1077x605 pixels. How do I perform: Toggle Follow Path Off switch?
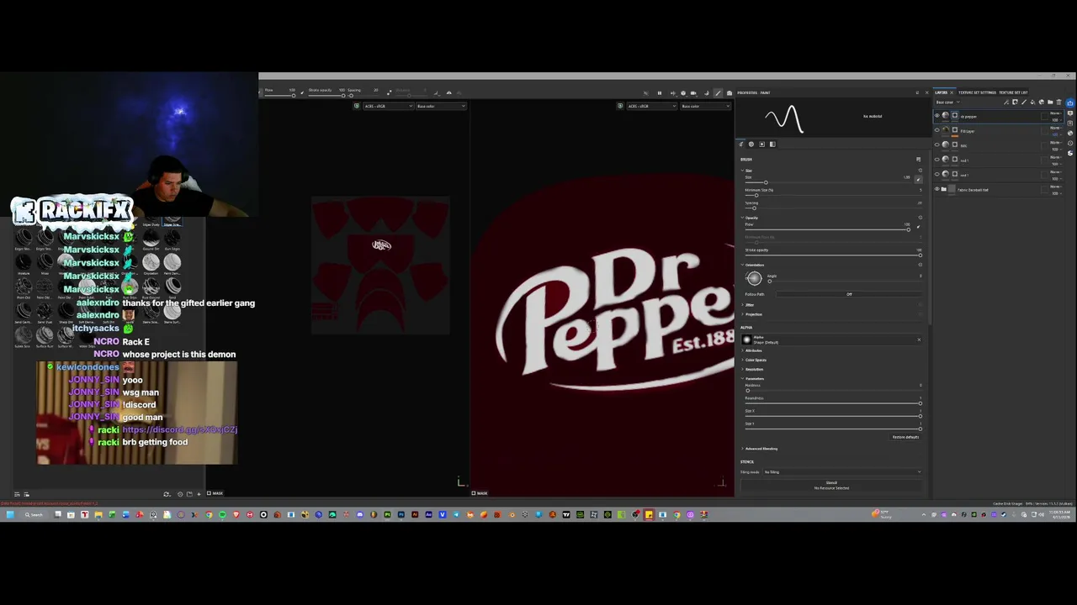[849, 294]
